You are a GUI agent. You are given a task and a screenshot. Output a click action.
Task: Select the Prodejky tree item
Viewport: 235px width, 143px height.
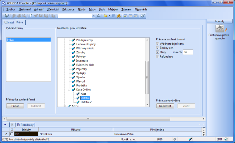coord(82,85)
